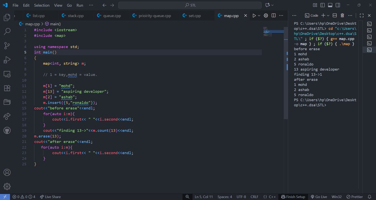Go back with the left arrow
Screen dimensions: 376x200
pyautogui.click(x=104, y=5)
